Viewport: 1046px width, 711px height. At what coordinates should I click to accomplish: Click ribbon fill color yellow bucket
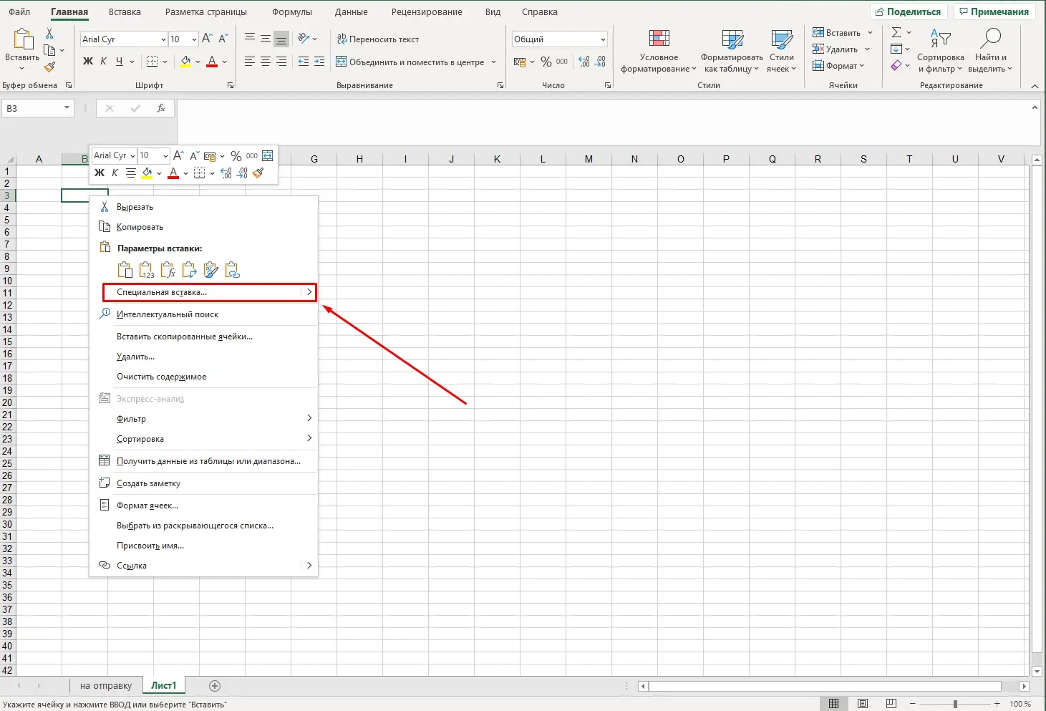[x=185, y=62]
